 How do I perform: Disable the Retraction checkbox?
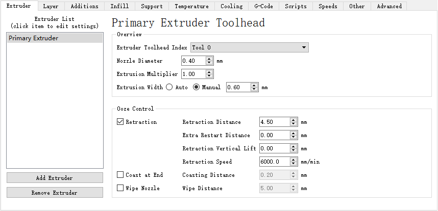tap(120, 122)
